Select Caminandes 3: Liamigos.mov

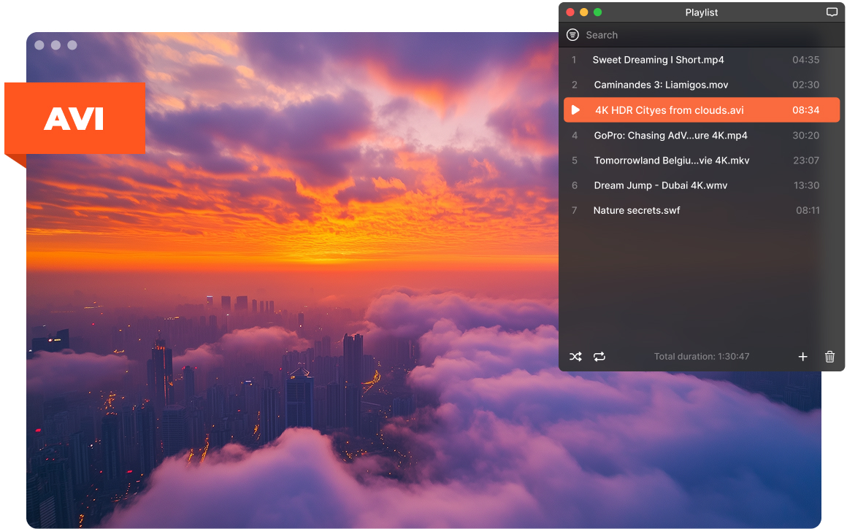[x=702, y=85]
